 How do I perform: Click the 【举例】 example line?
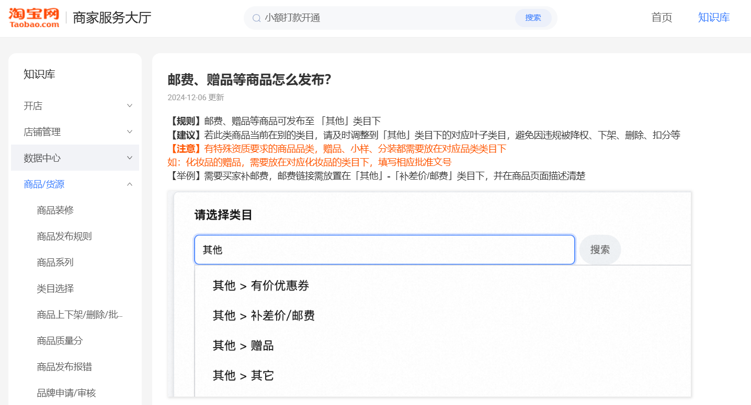coord(377,176)
